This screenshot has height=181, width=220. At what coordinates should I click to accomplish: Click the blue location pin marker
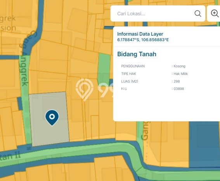[52, 118]
